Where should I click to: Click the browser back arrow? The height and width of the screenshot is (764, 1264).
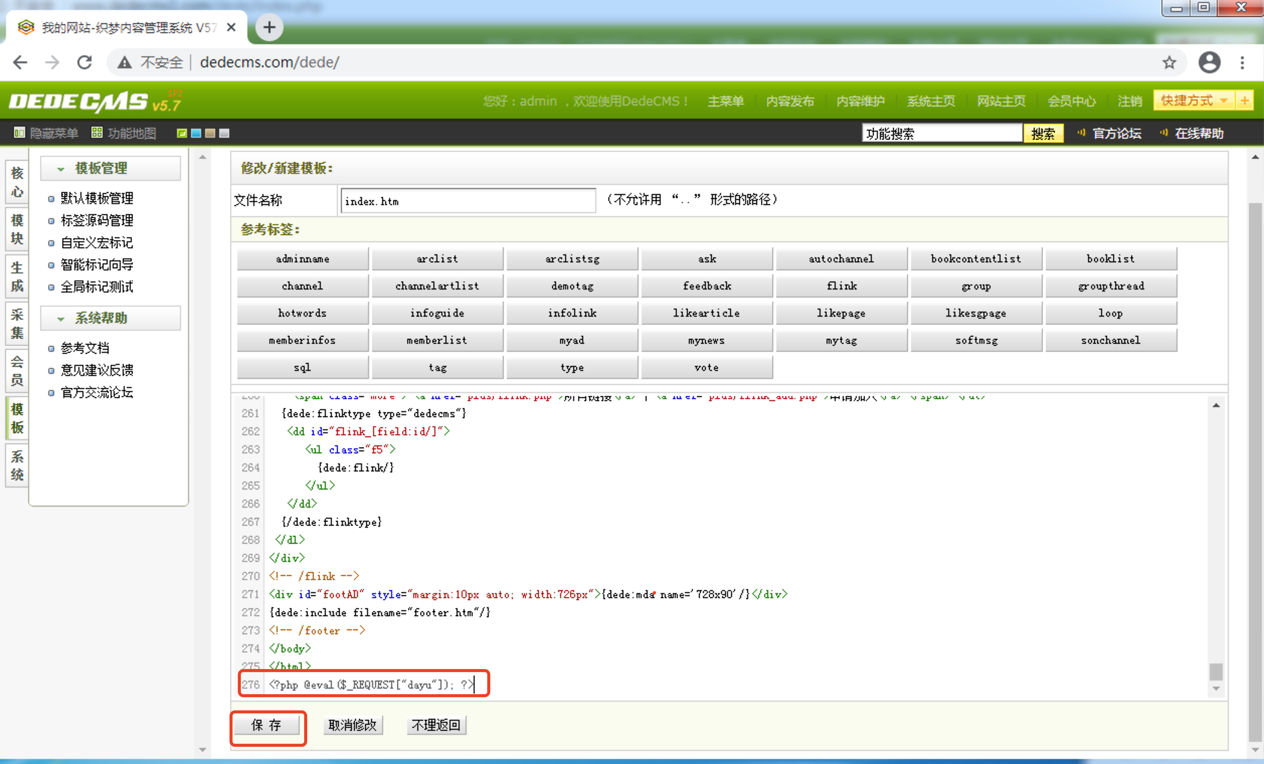20,62
